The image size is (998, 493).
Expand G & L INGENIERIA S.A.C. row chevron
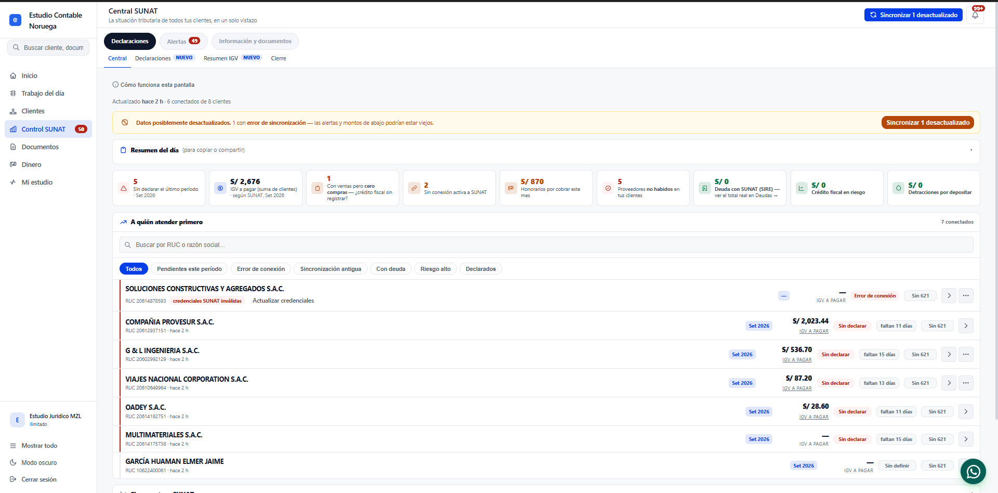pos(949,355)
